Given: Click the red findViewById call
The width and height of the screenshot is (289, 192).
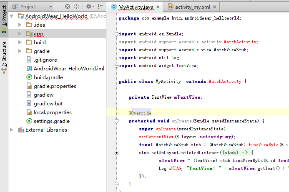Looking at the screenshot, I should click(264, 145).
